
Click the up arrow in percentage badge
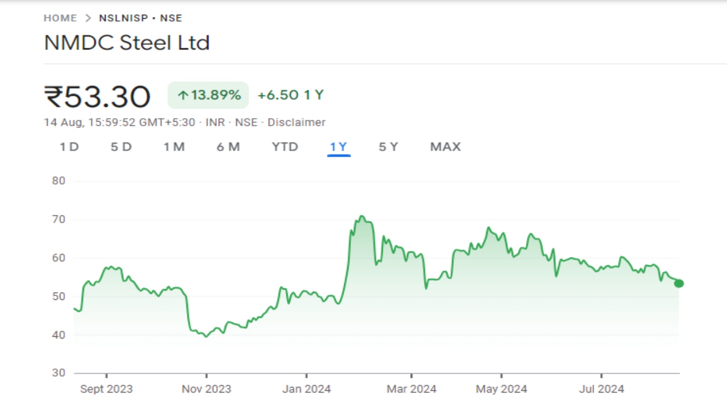[182, 95]
